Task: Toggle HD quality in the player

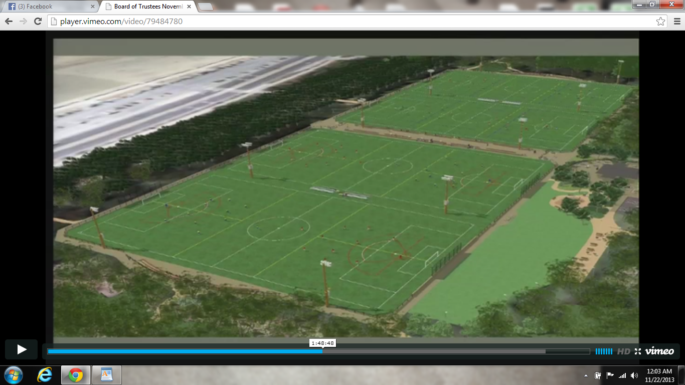Action: tap(623, 351)
